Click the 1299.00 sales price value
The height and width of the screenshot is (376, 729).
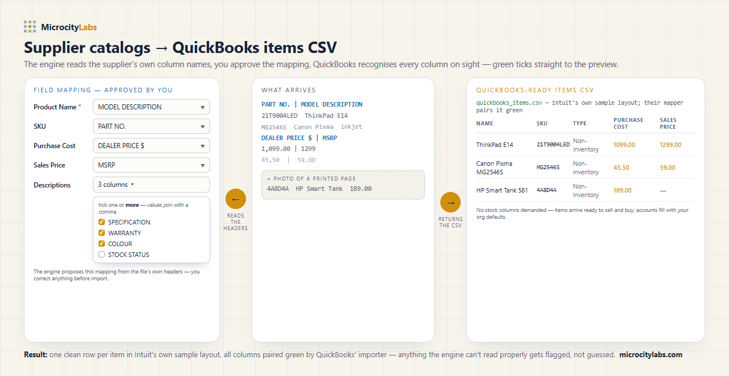click(x=670, y=145)
